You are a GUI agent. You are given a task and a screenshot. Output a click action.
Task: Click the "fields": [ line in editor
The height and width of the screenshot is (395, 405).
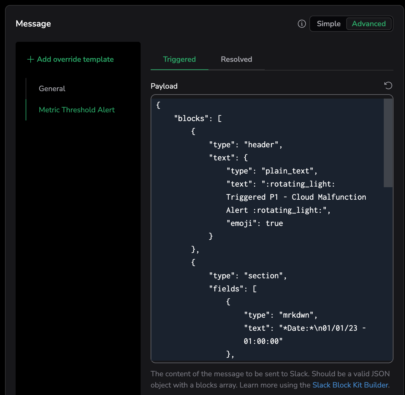point(232,289)
